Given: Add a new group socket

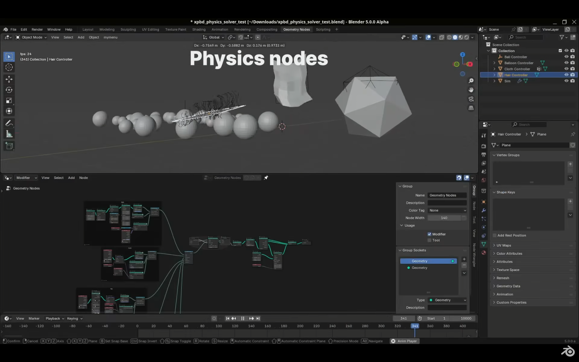Looking at the screenshot, I should pyautogui.click(x=464, y=259).
